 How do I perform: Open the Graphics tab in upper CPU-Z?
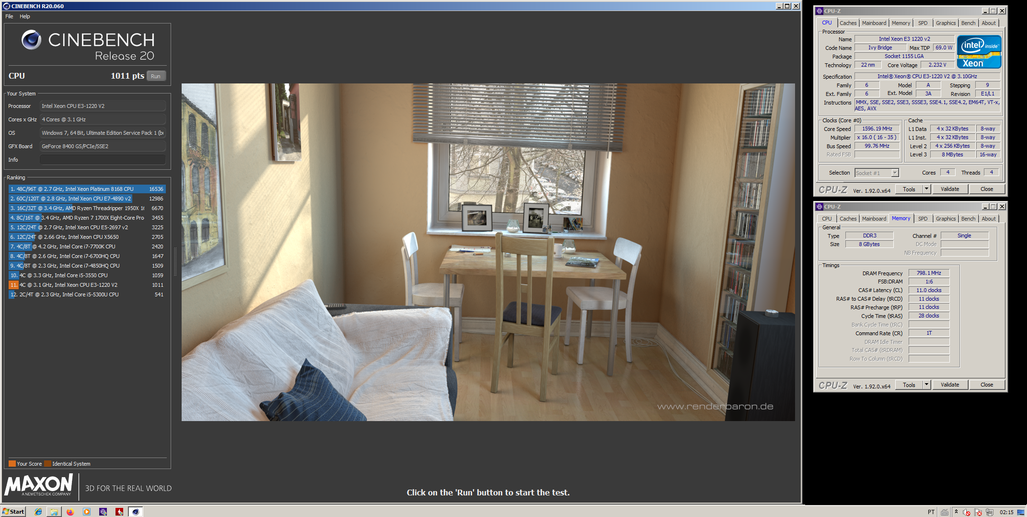[x=946, y=23]
